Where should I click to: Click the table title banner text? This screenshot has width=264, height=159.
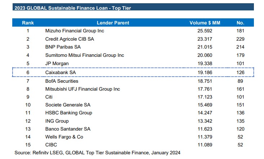click(72, 8)
